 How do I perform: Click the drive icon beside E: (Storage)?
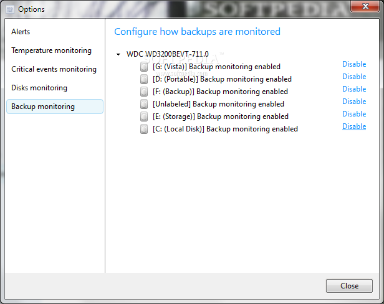(144, 116)
